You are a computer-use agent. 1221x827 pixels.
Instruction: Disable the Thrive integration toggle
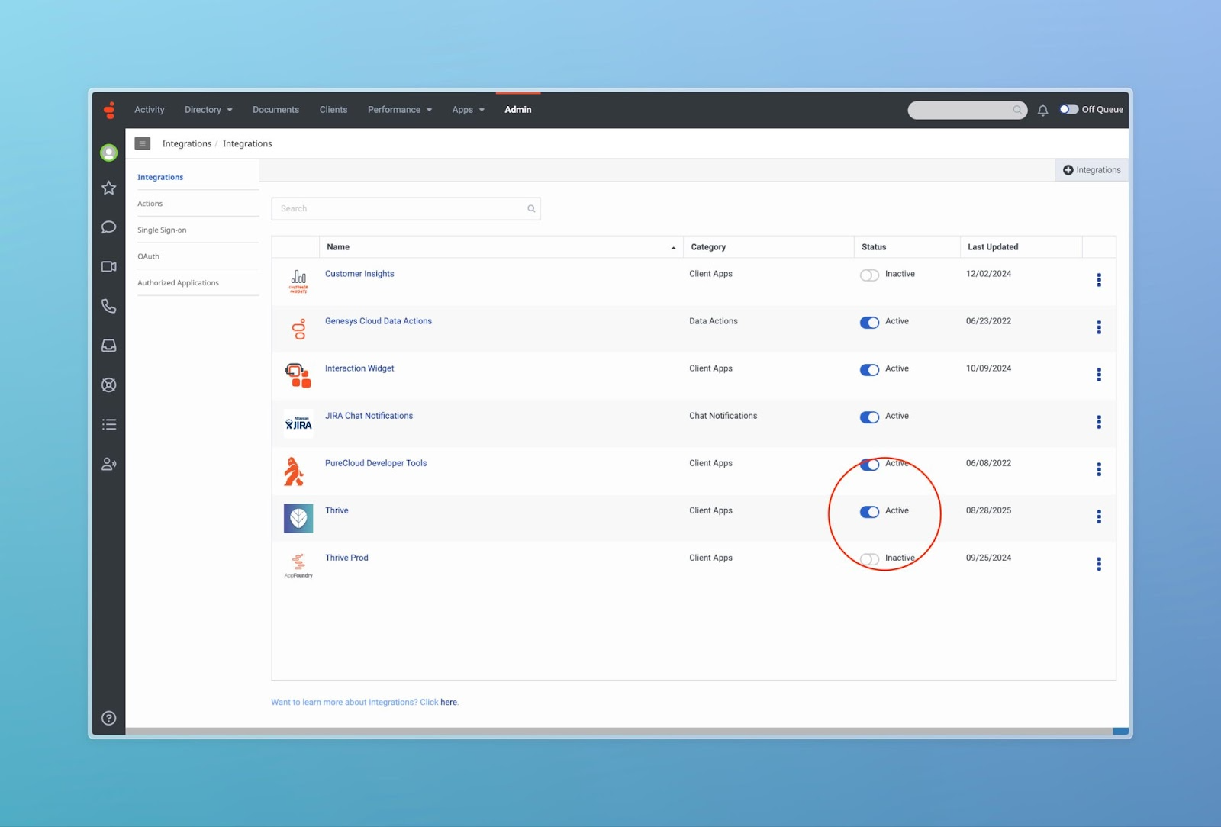point(869,512)
